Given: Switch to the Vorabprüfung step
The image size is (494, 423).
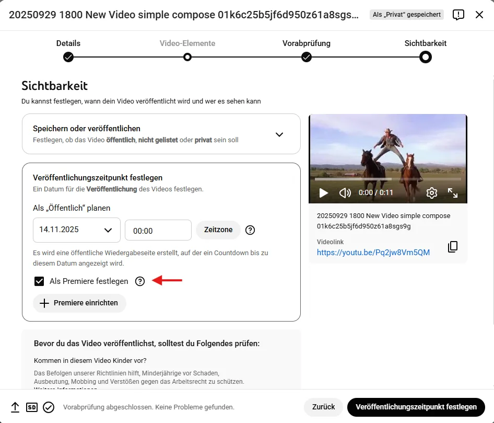Looking at the screenshot, I should point(307,58).
